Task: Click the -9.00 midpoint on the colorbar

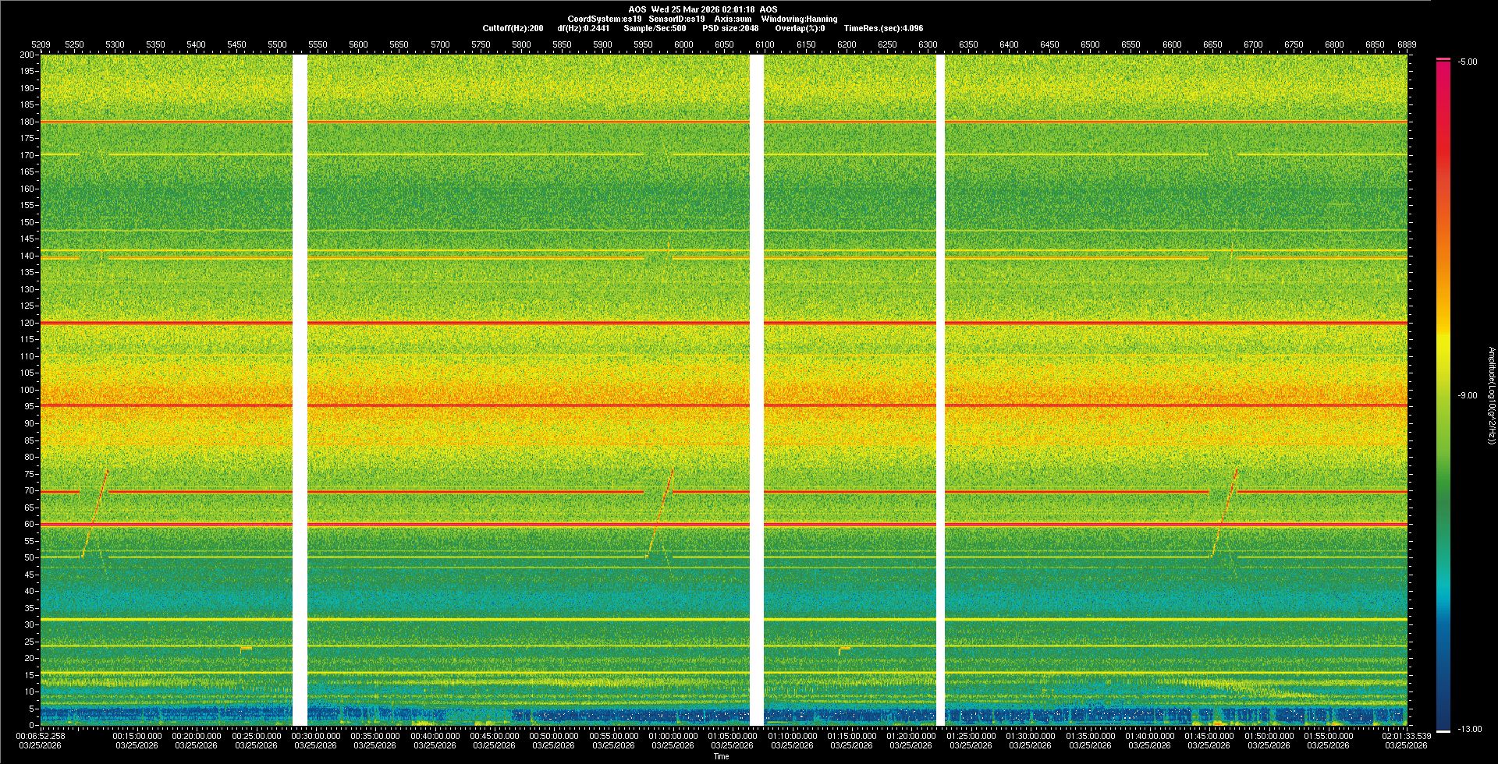Action: (1468, 395)
